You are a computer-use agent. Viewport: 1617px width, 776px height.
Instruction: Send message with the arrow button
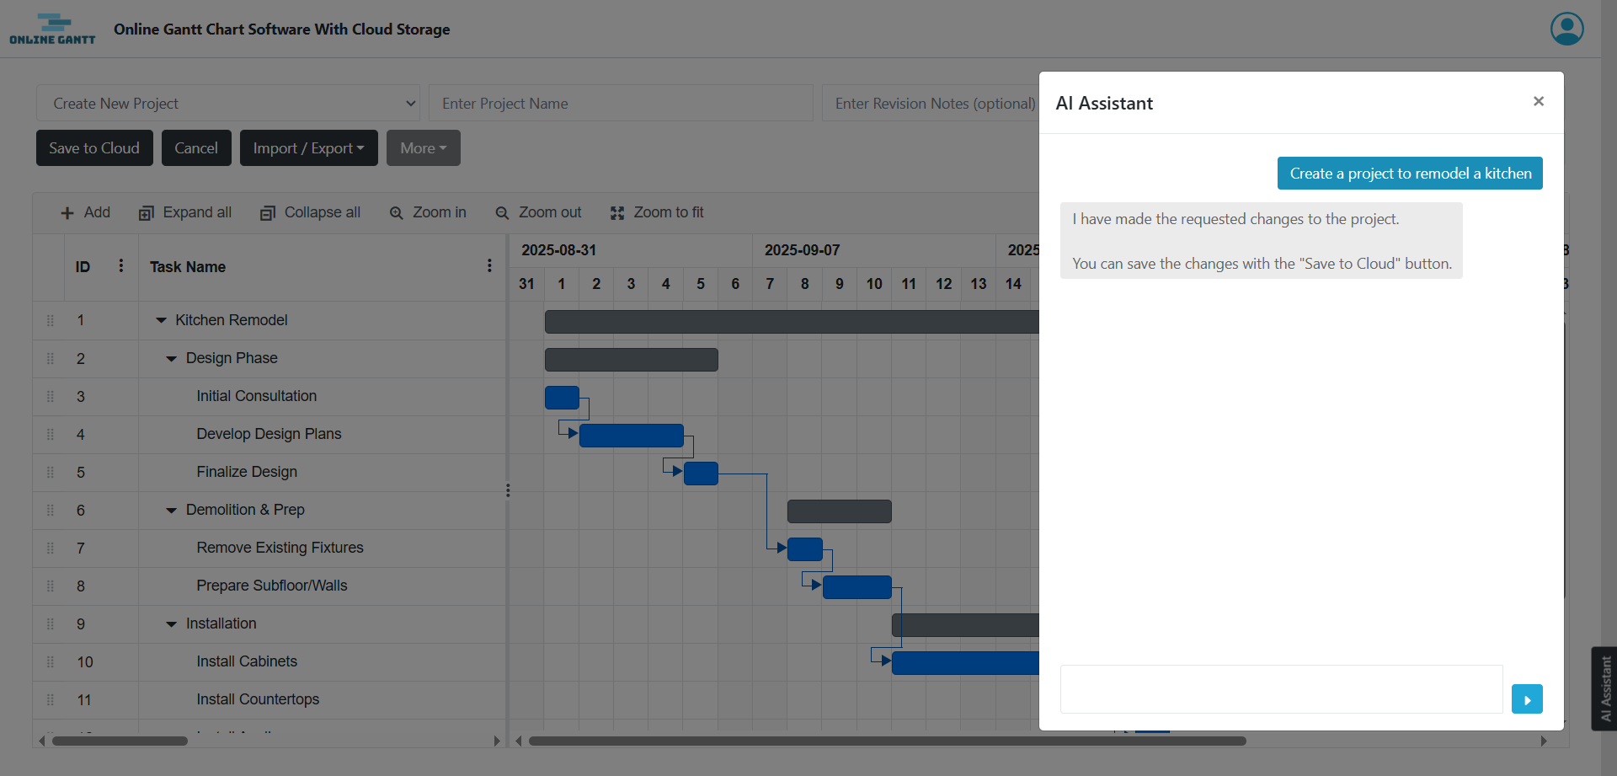(1527, 699)
